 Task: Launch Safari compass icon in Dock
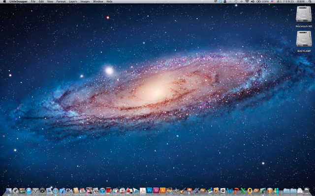[56, 191]
